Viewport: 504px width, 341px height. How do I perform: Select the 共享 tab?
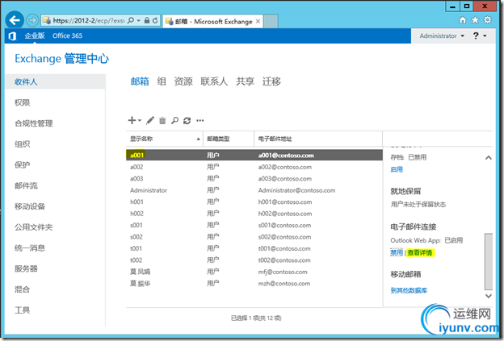point(245,81)
